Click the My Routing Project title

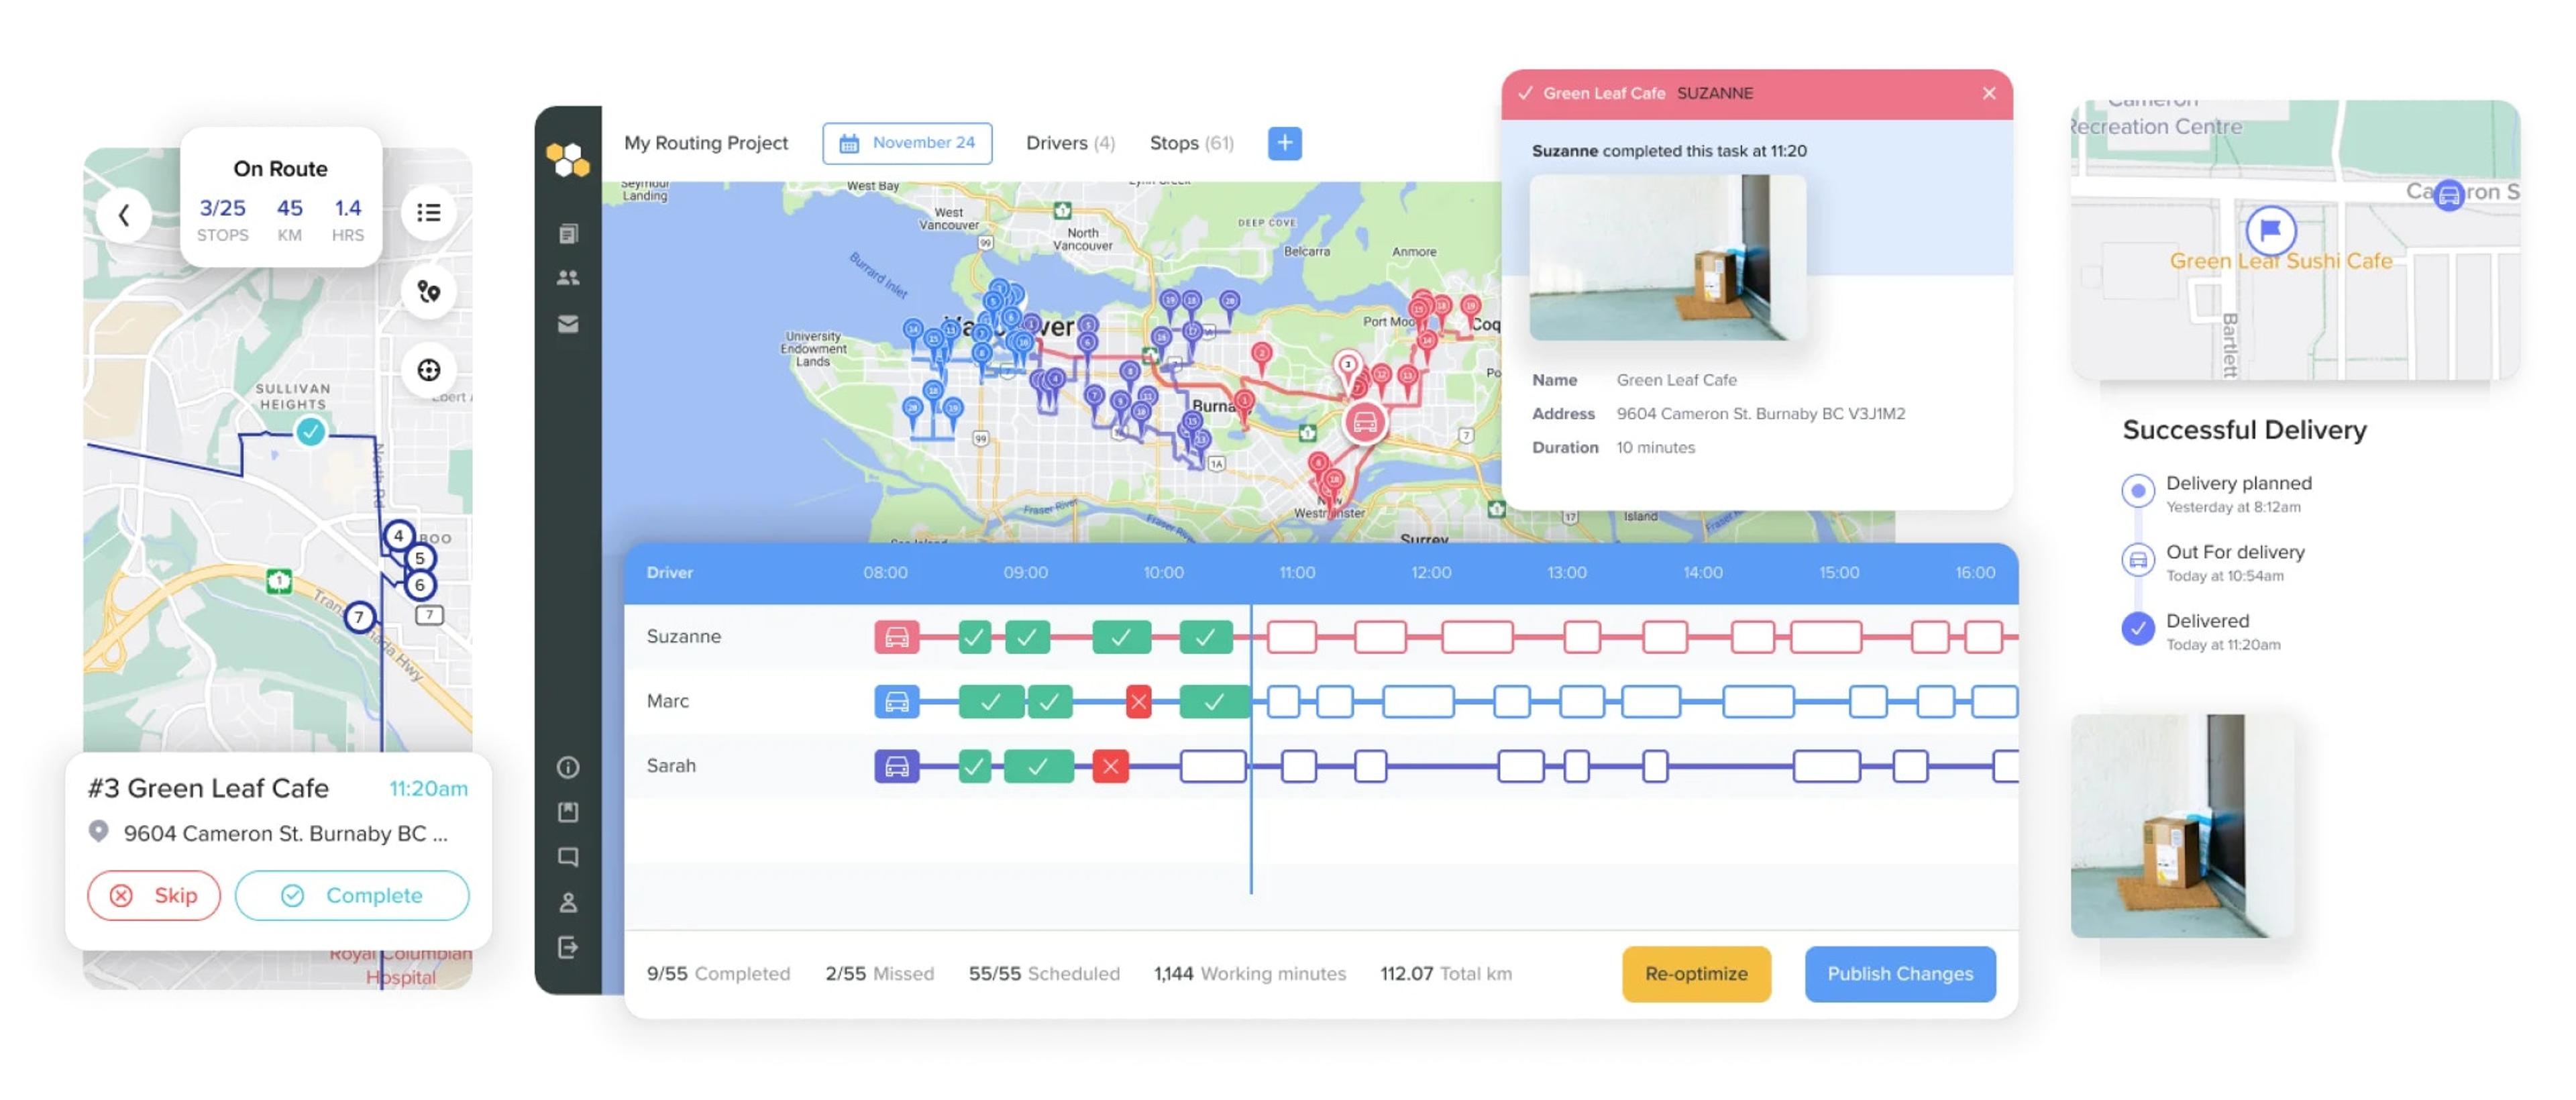(x=706, y=143)
